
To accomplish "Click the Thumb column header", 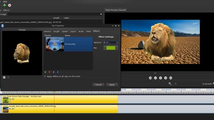I will 47,35.
